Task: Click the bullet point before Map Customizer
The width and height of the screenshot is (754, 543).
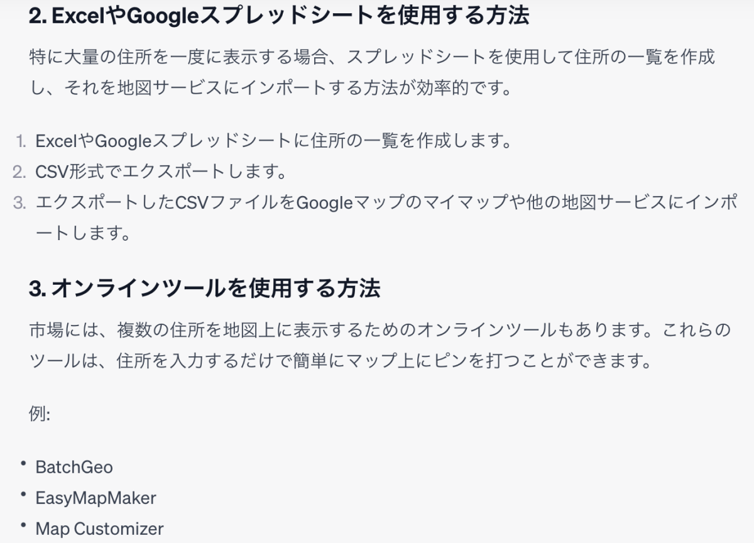Action: pos(23,525)
